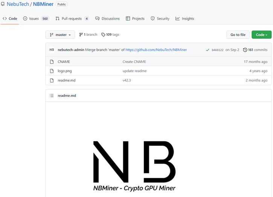Click the Insights graph icon

point(177,18)
